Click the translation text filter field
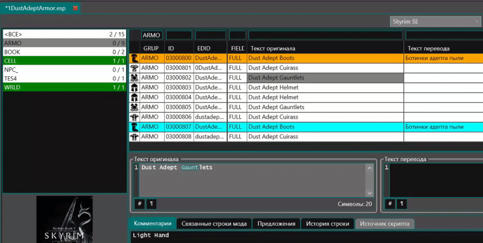 click(x=444, y=35)
